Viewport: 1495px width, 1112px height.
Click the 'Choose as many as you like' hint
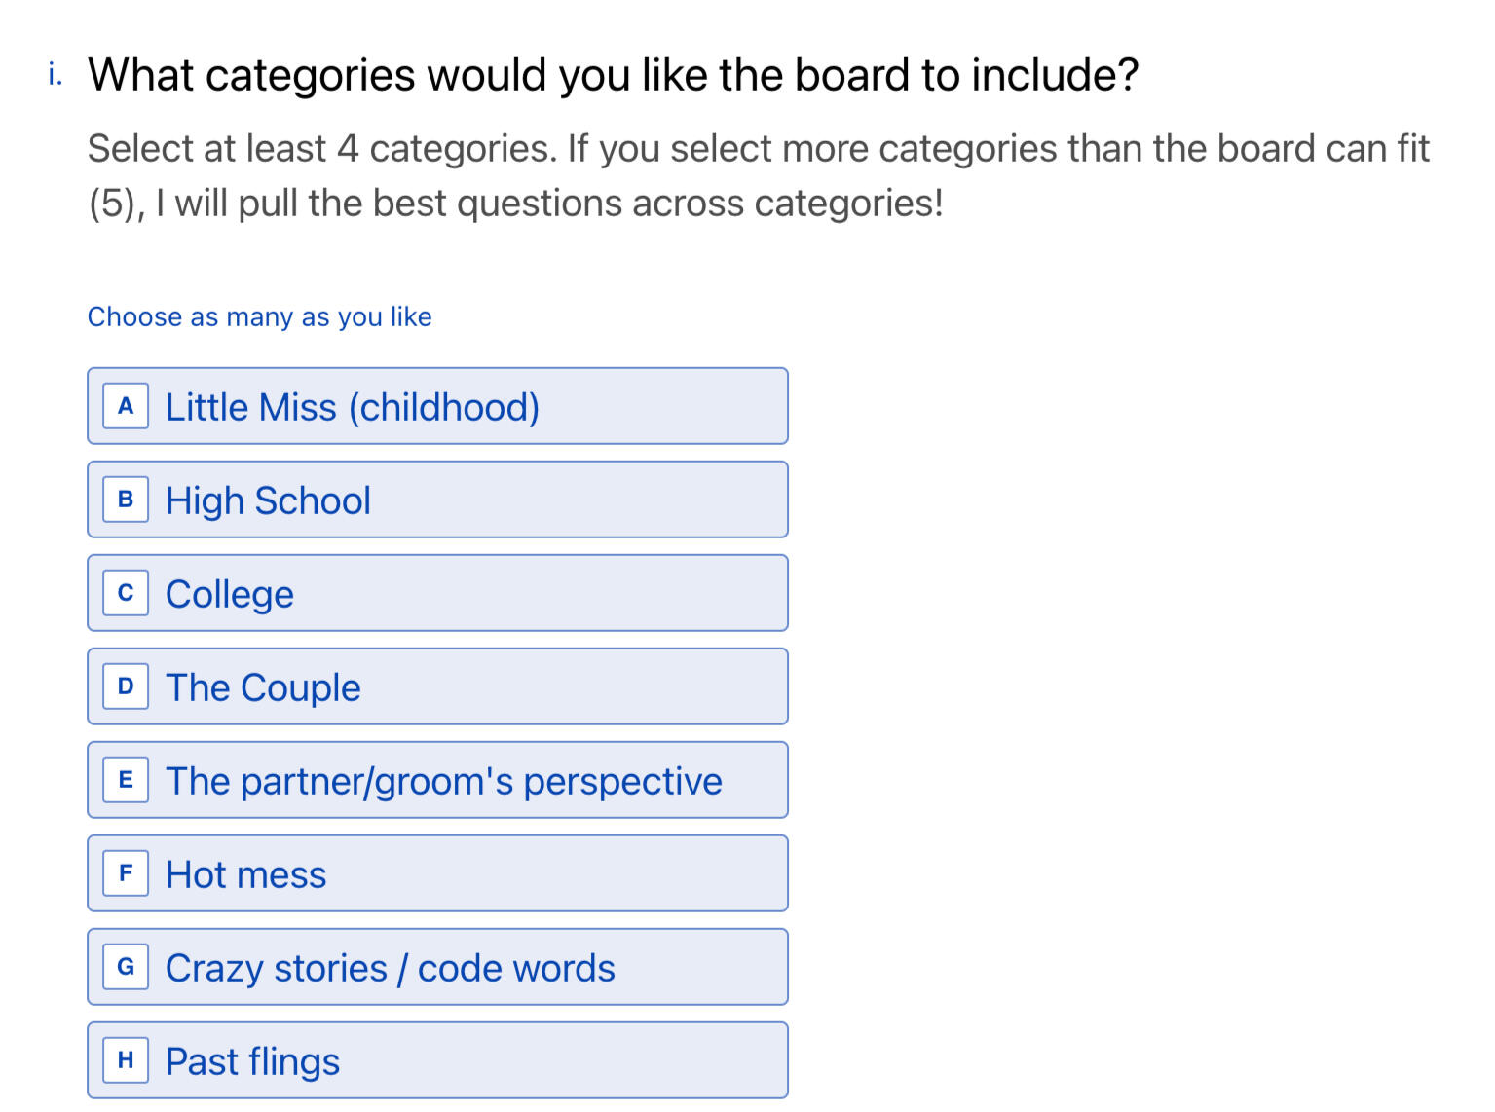click(x=259, y=317)
